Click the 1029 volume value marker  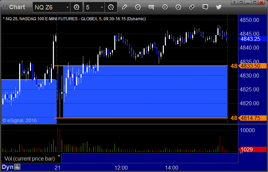tap(252, 149)
